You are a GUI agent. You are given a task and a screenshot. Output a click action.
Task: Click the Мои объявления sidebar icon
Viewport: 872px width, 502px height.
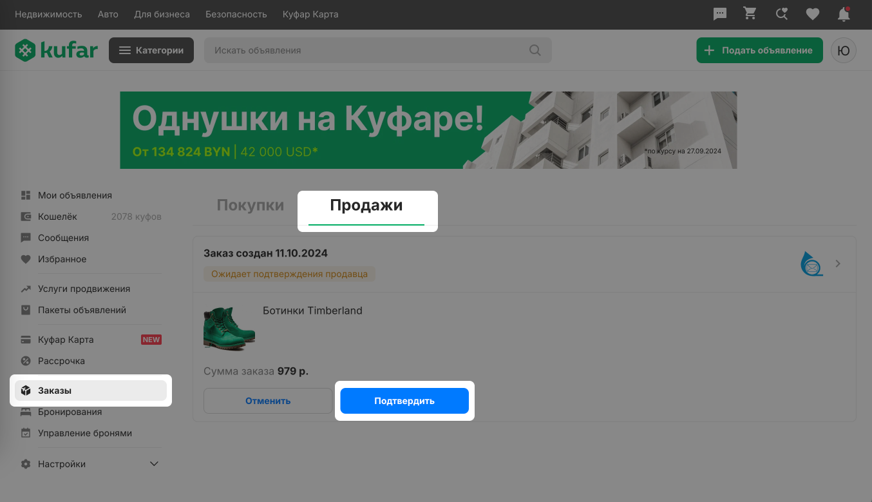coord(26,195)
